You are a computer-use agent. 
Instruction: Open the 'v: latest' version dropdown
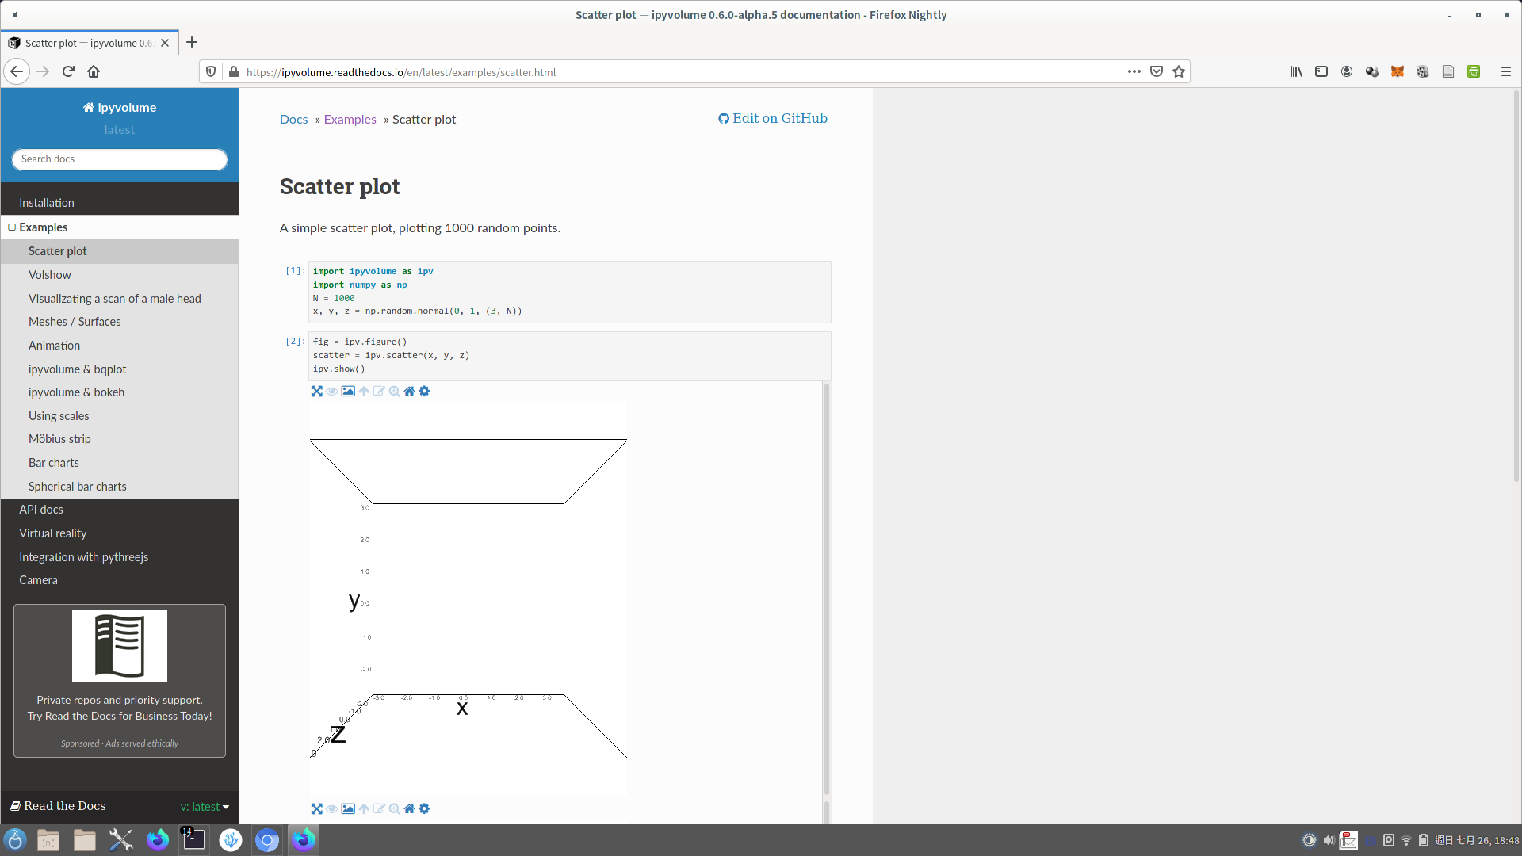coord(205,807)
